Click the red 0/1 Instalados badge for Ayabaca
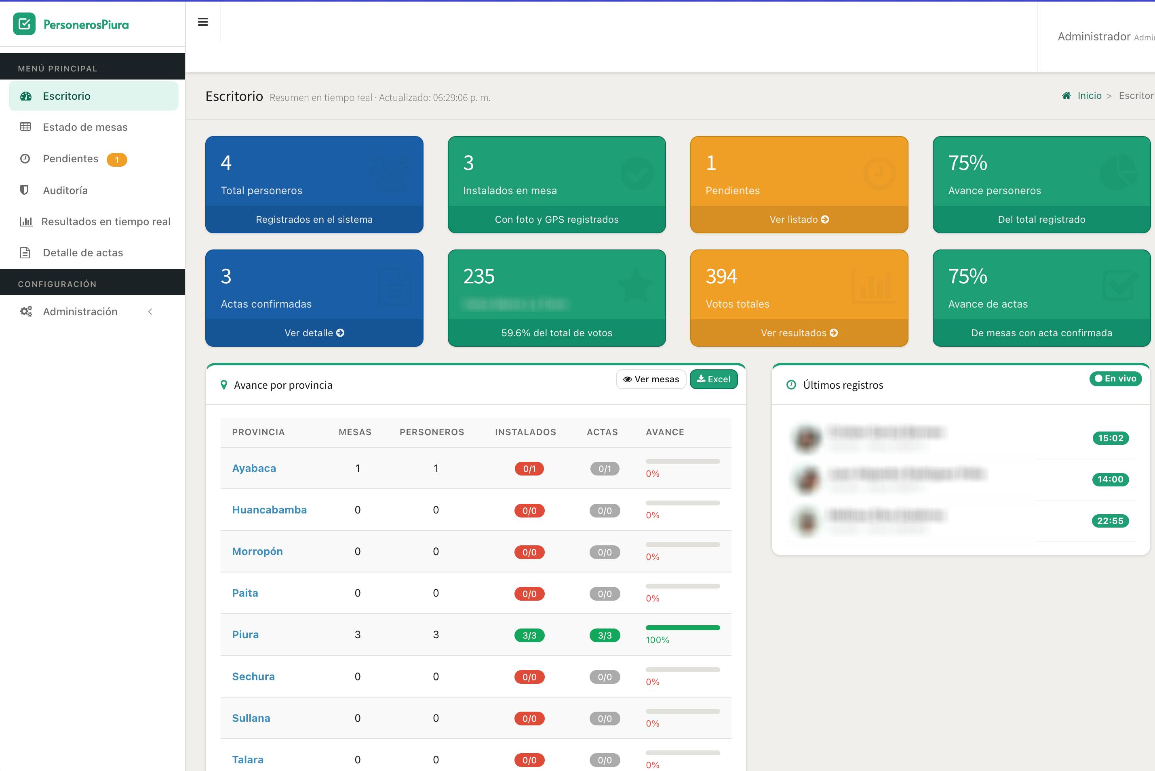Image resolution: width=1155 pixels, height=771 pixels. [x=529, y=469]
